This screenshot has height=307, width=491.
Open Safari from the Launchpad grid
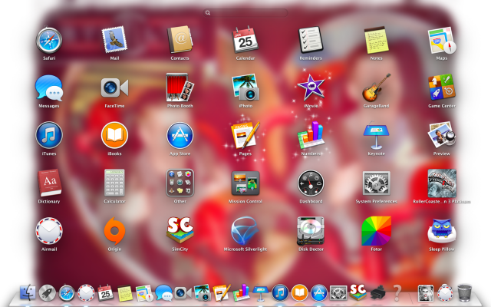(x=49, y=41)
